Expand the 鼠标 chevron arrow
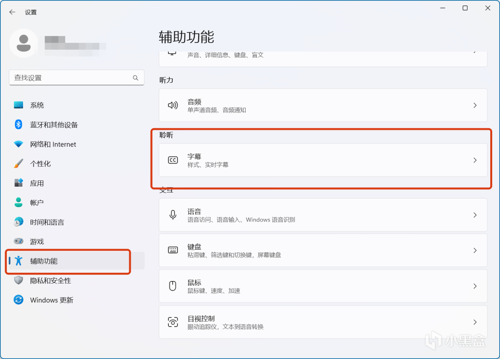This screenshot has width=500, height=359. (475, 286)
